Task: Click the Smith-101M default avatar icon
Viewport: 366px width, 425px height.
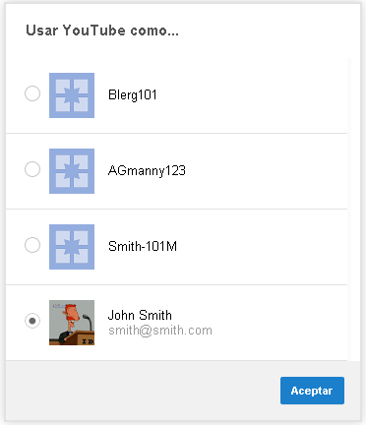Action: [72, 247]
